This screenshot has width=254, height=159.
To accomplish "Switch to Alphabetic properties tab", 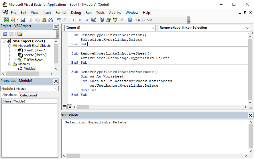I will 9,95.
